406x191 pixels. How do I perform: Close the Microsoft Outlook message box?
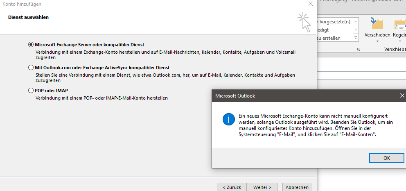402,95
